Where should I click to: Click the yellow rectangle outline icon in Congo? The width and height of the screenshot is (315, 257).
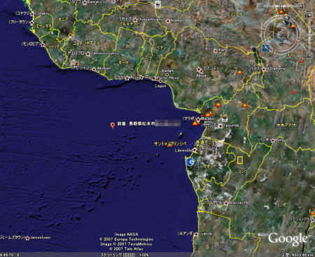(240, 160)
